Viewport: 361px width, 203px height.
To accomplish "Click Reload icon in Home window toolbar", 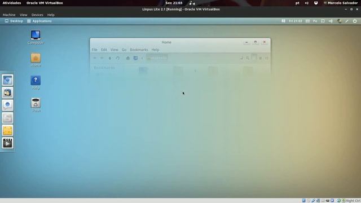I will pyautogui.click(x=118, y=58).
